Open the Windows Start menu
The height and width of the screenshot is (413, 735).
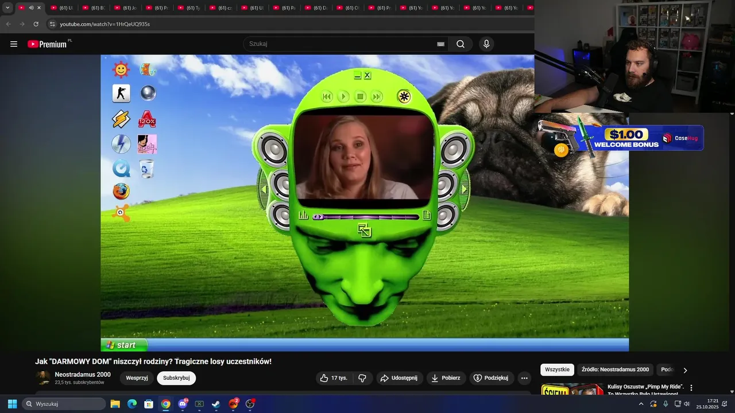tap(12, 404)
